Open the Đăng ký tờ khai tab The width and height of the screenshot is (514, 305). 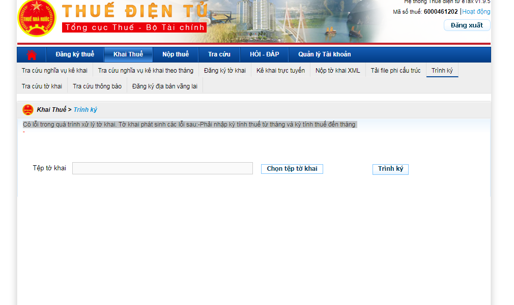[224, 71]
